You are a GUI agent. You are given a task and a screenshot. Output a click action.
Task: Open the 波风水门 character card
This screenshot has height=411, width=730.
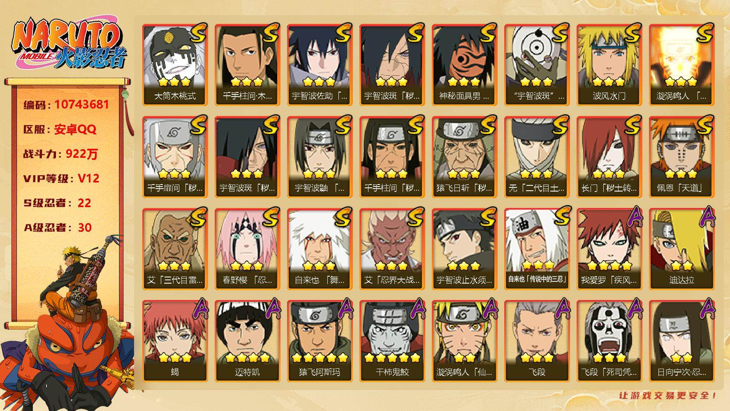(609, 65)
